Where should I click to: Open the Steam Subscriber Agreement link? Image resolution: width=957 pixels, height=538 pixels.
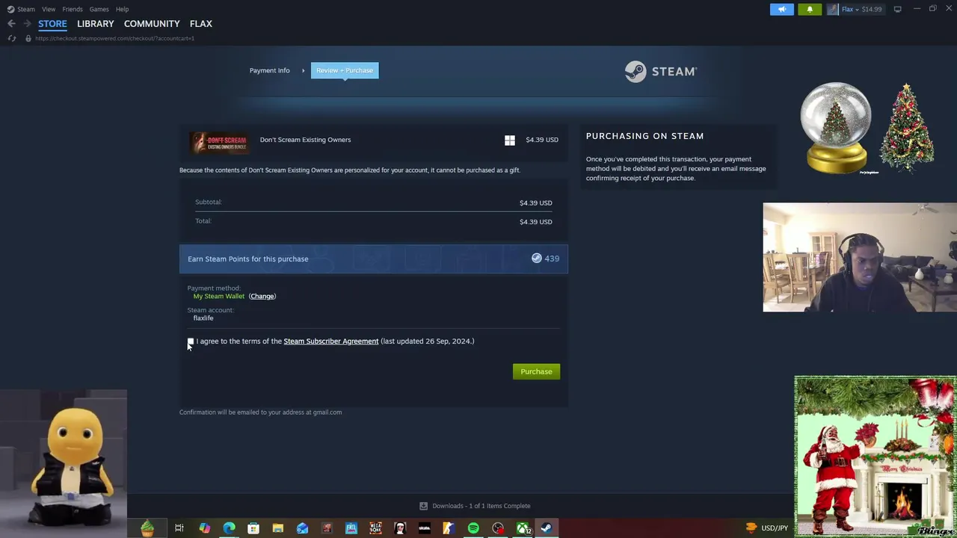pyautogui.click(x=331, y=341)
